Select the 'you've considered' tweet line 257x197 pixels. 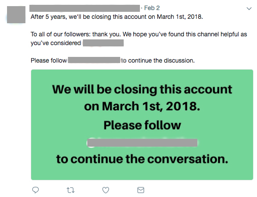click(56, 43)
